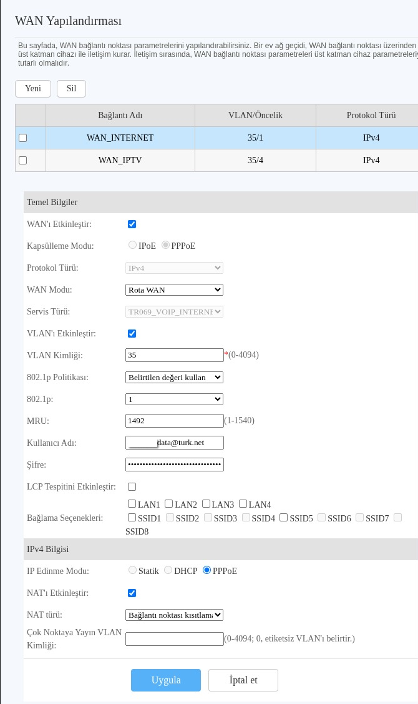The width and height of the screenshot is (418, 704).
Task: Click the 35/4 VLAN priority cell
Action: tap(255, 160)
